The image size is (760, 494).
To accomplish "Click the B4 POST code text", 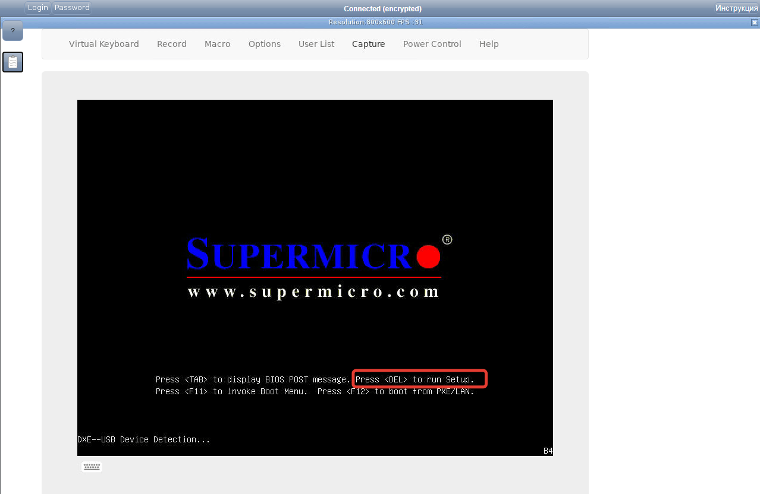I will [x=548, y=451].
